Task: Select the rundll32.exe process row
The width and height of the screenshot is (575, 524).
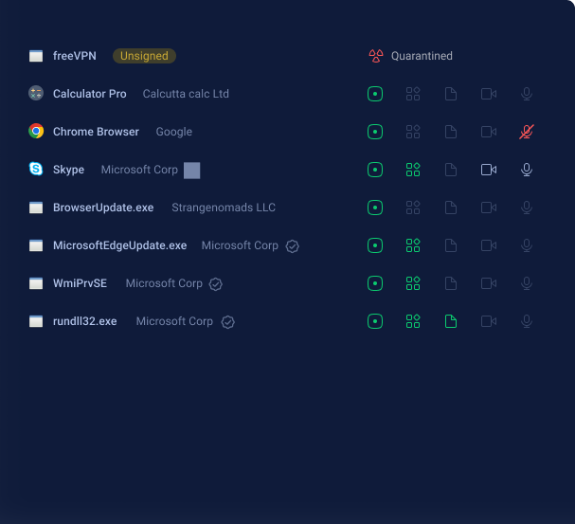Action: click(x=84, y=321)
